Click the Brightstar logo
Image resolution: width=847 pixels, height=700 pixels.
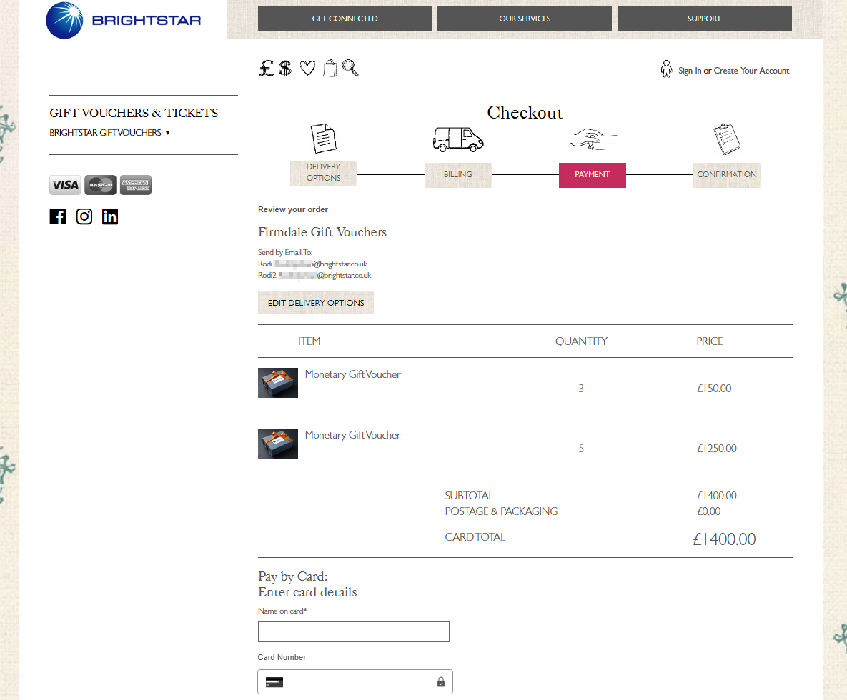pyautogui.click(x=122, y=20)
